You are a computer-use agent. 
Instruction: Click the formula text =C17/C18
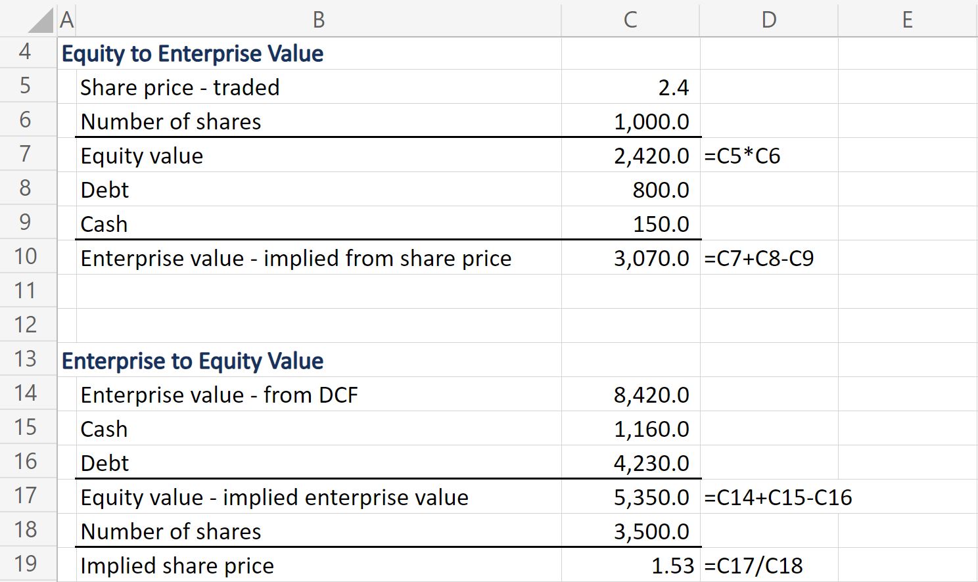point(753,566)
